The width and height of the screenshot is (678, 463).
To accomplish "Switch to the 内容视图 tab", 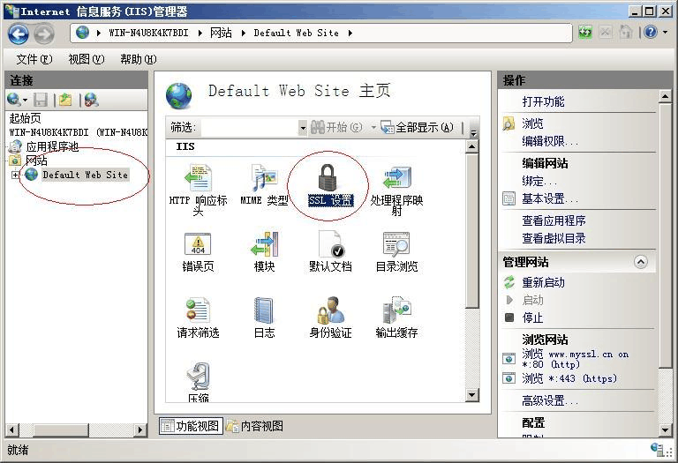I will (x=254, y=426).
